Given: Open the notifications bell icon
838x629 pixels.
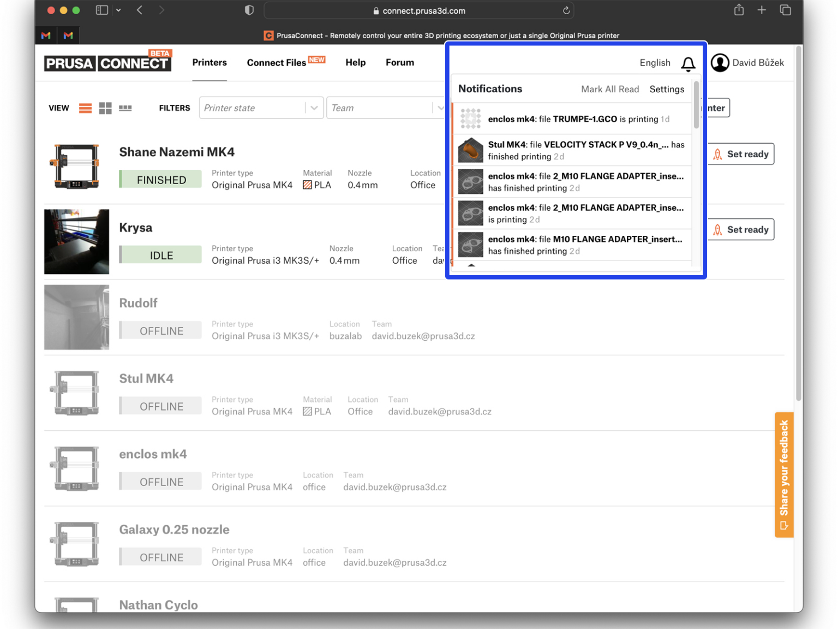Looking at the screenshot, I should tap(688, 64).
